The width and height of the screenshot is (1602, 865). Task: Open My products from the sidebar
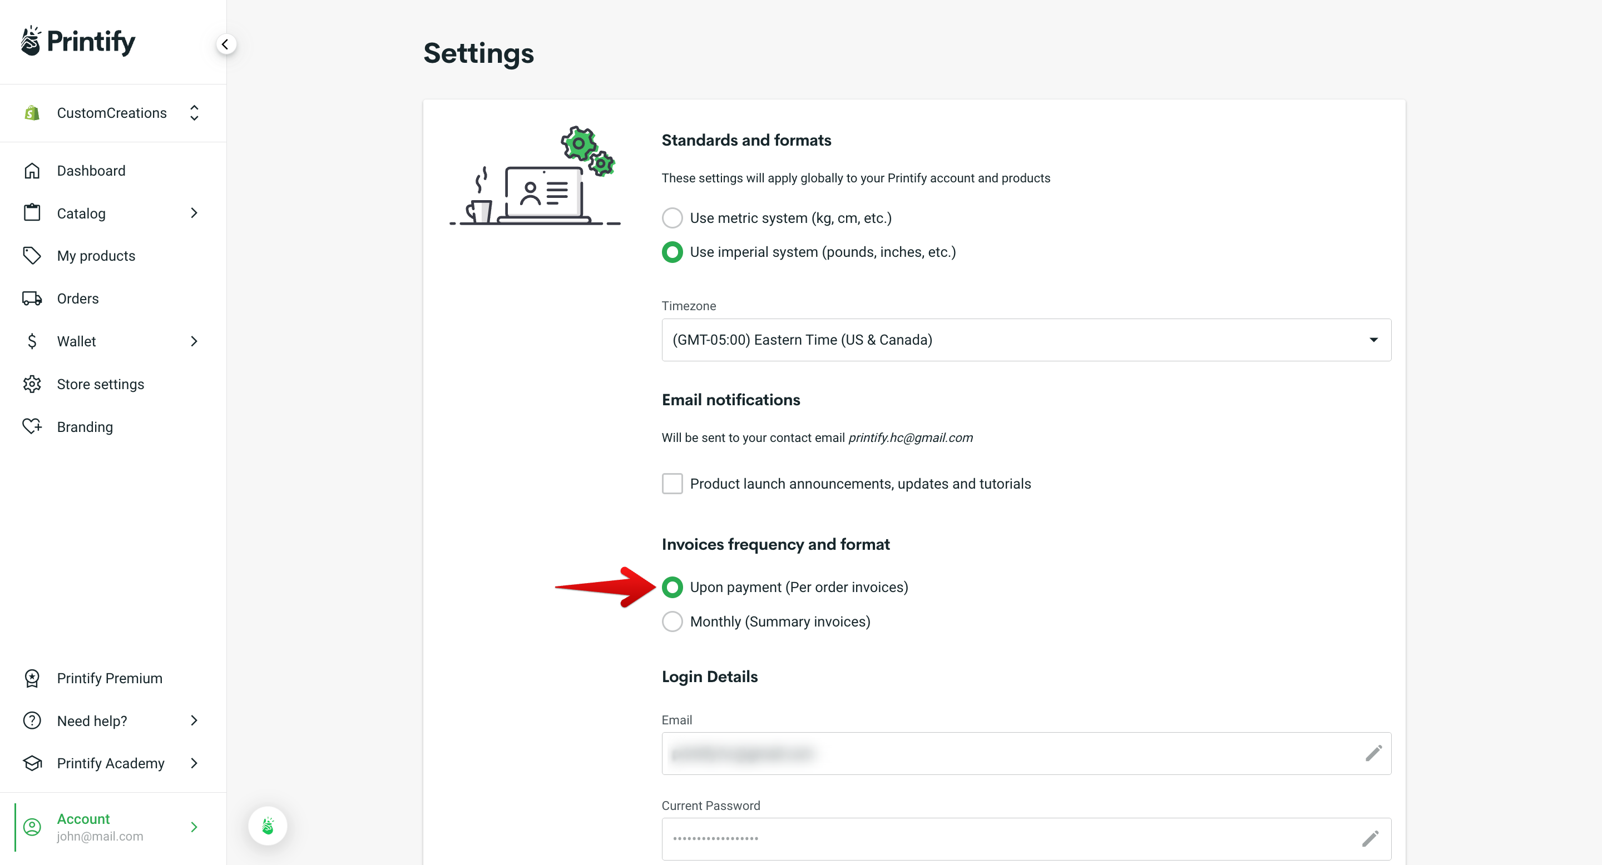pos(96,255)
